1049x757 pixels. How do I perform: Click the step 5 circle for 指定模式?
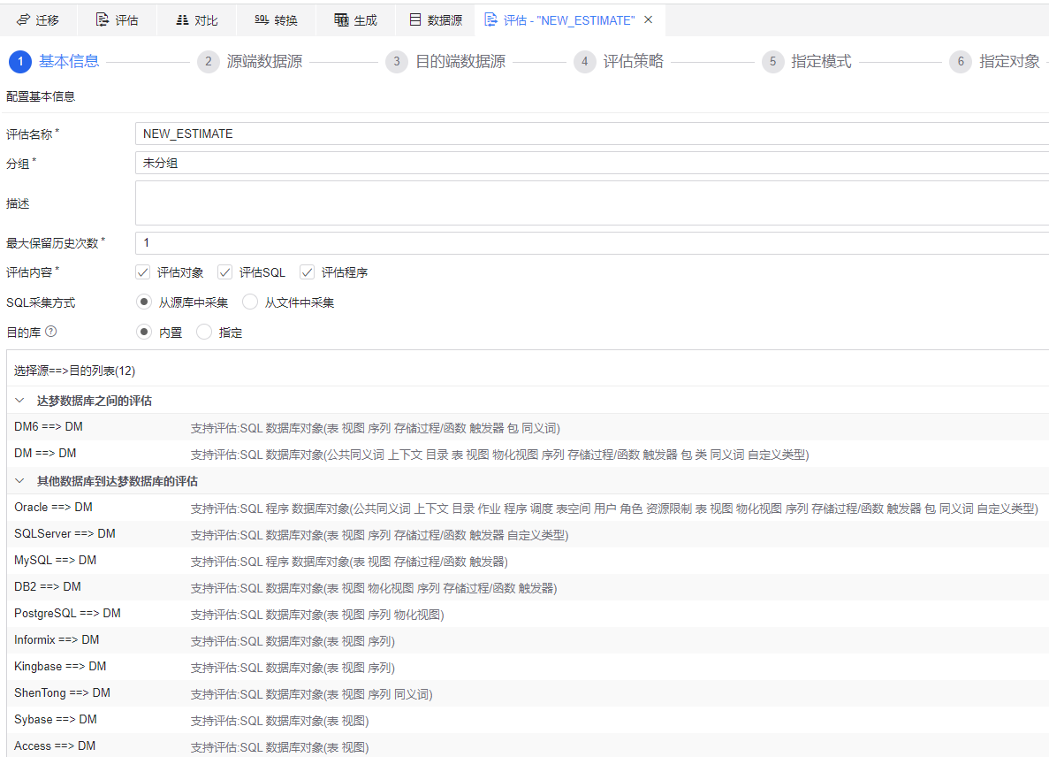click(x=772, y=62)
